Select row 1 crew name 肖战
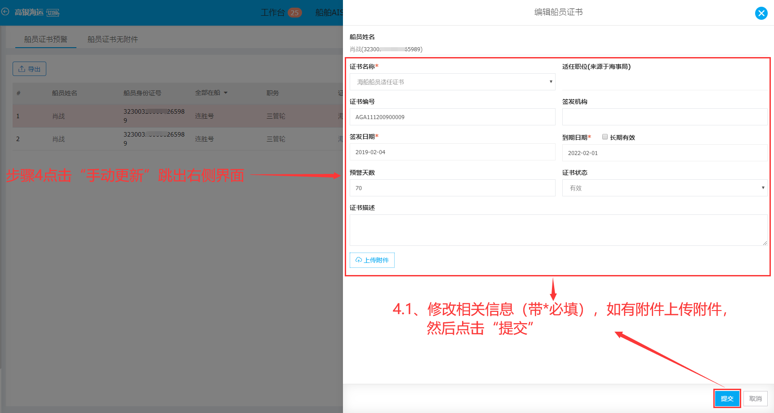 58,116
